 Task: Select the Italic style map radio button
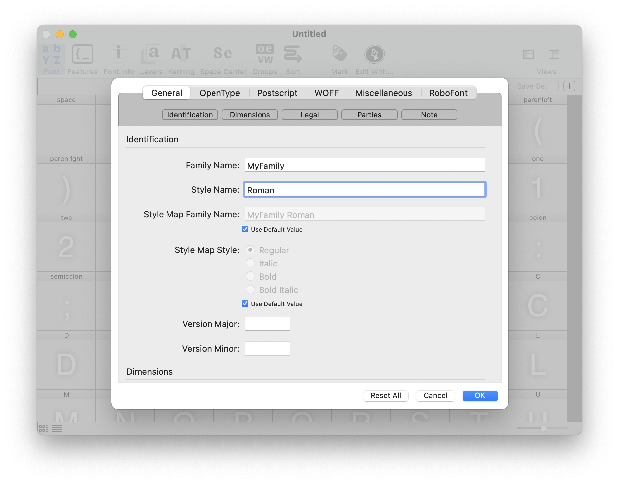[250, 263]
